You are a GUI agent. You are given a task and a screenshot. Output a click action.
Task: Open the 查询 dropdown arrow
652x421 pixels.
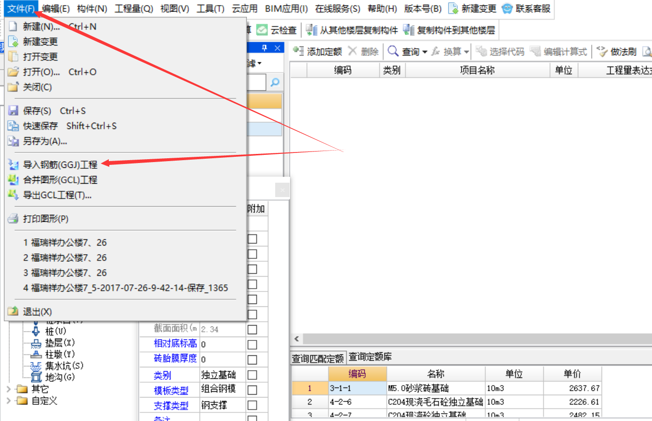pos(424,52)
